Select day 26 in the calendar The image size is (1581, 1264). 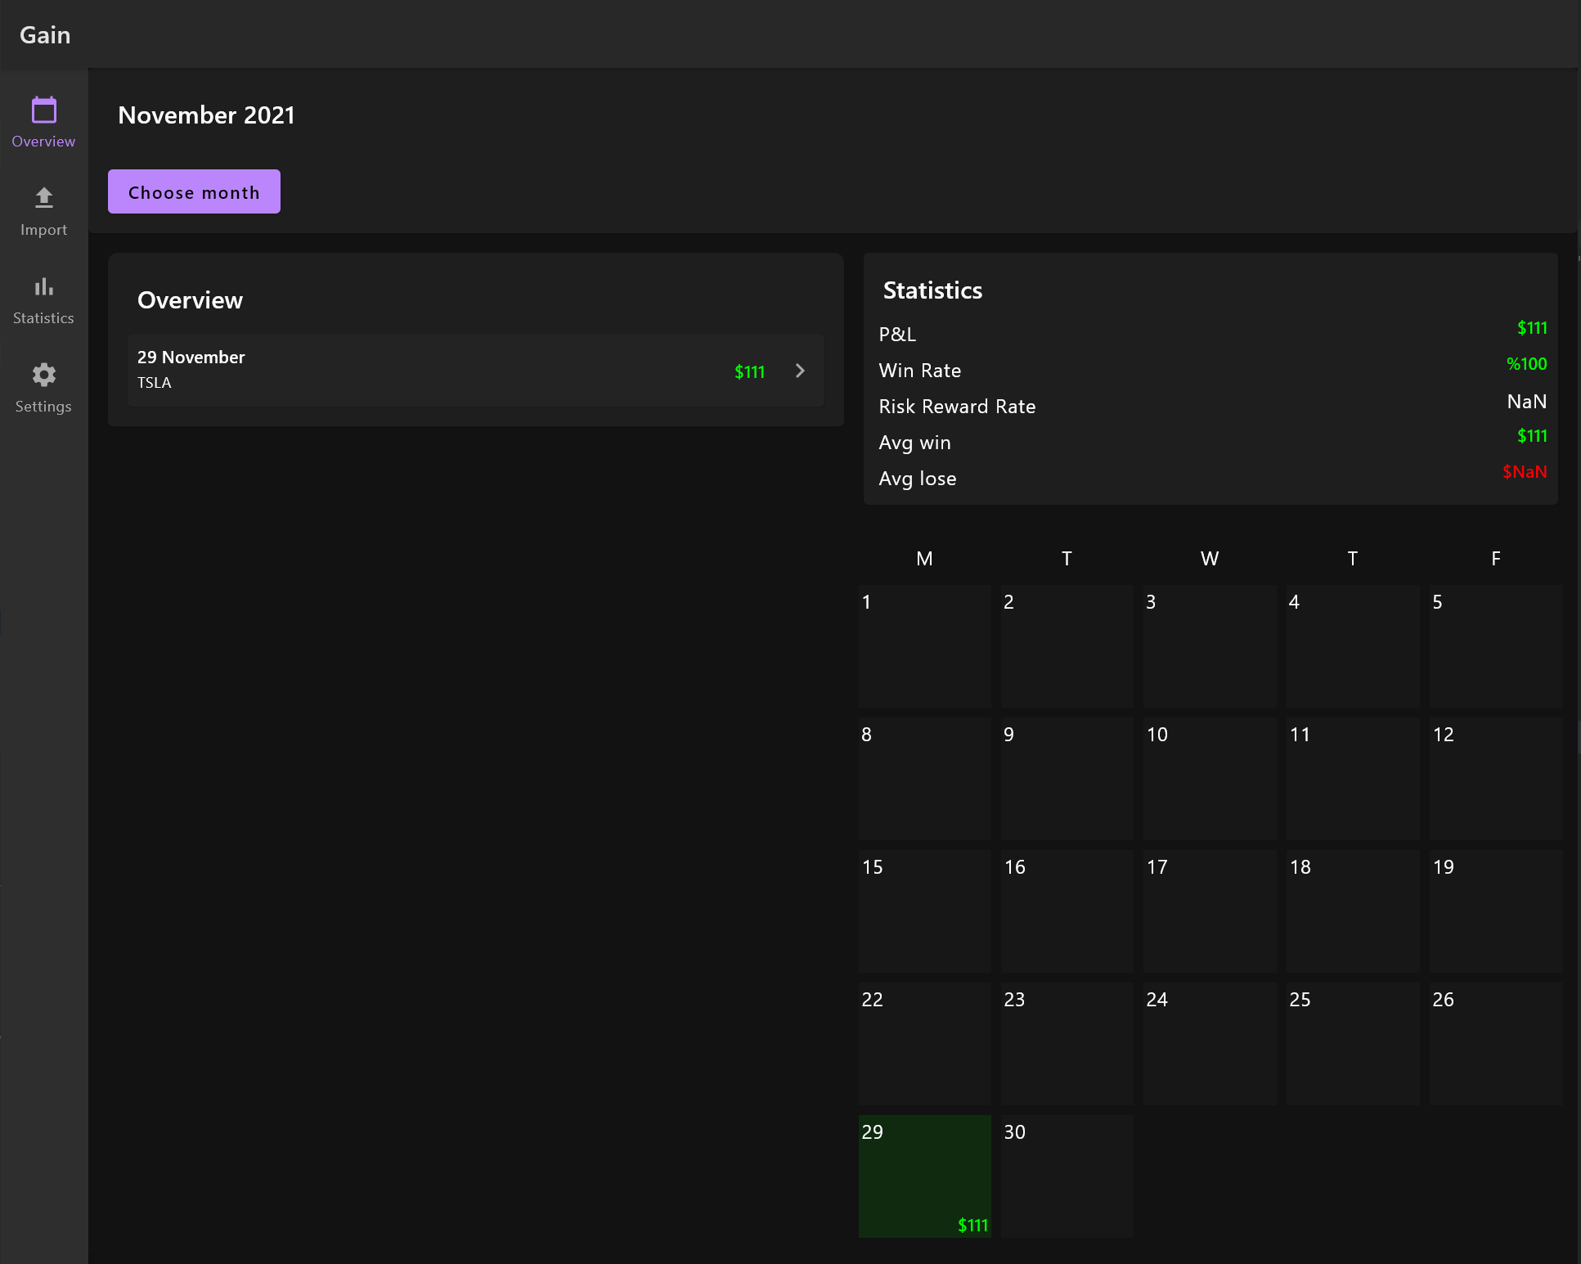(x=1495, y=1043)
